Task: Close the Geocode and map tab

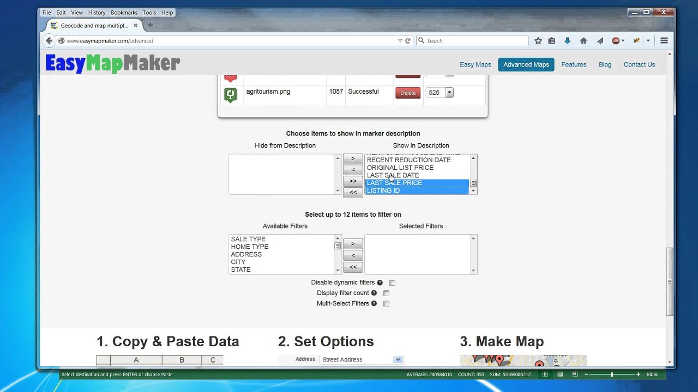Action: coord(136,26)
